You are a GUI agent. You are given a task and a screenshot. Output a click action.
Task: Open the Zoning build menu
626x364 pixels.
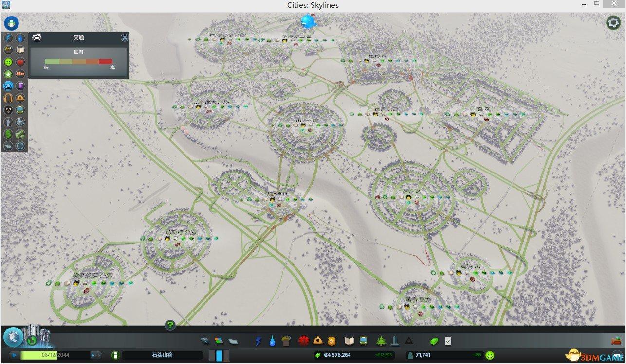(219, 341)
